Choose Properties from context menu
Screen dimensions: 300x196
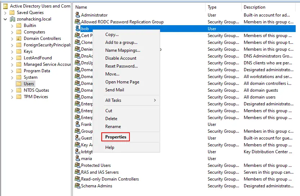[116, 137]
